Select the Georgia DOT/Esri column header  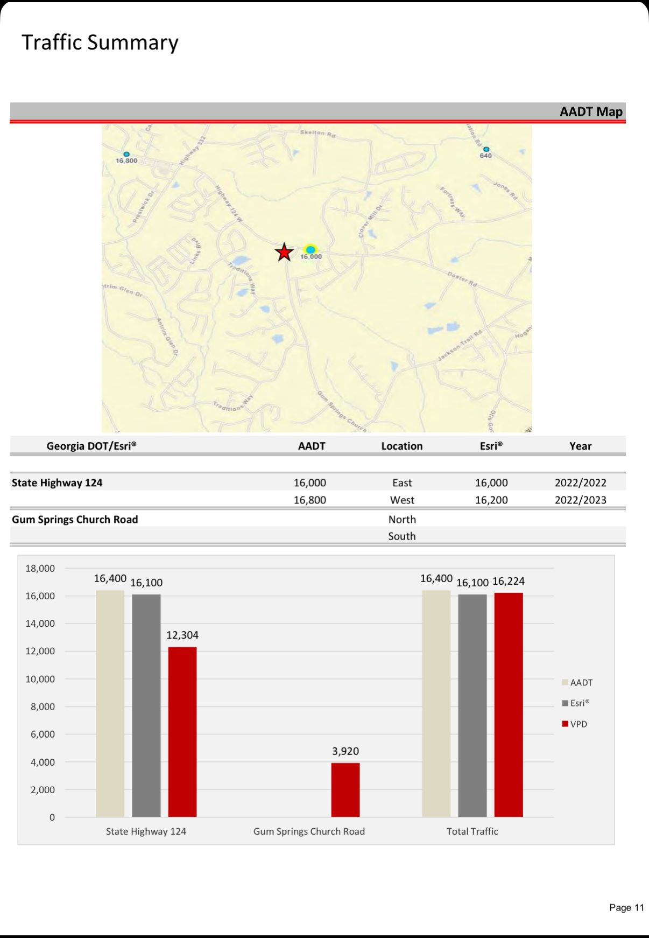tap(91, 446)
